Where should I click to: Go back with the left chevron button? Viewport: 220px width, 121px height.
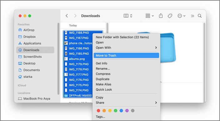point(67,16)
